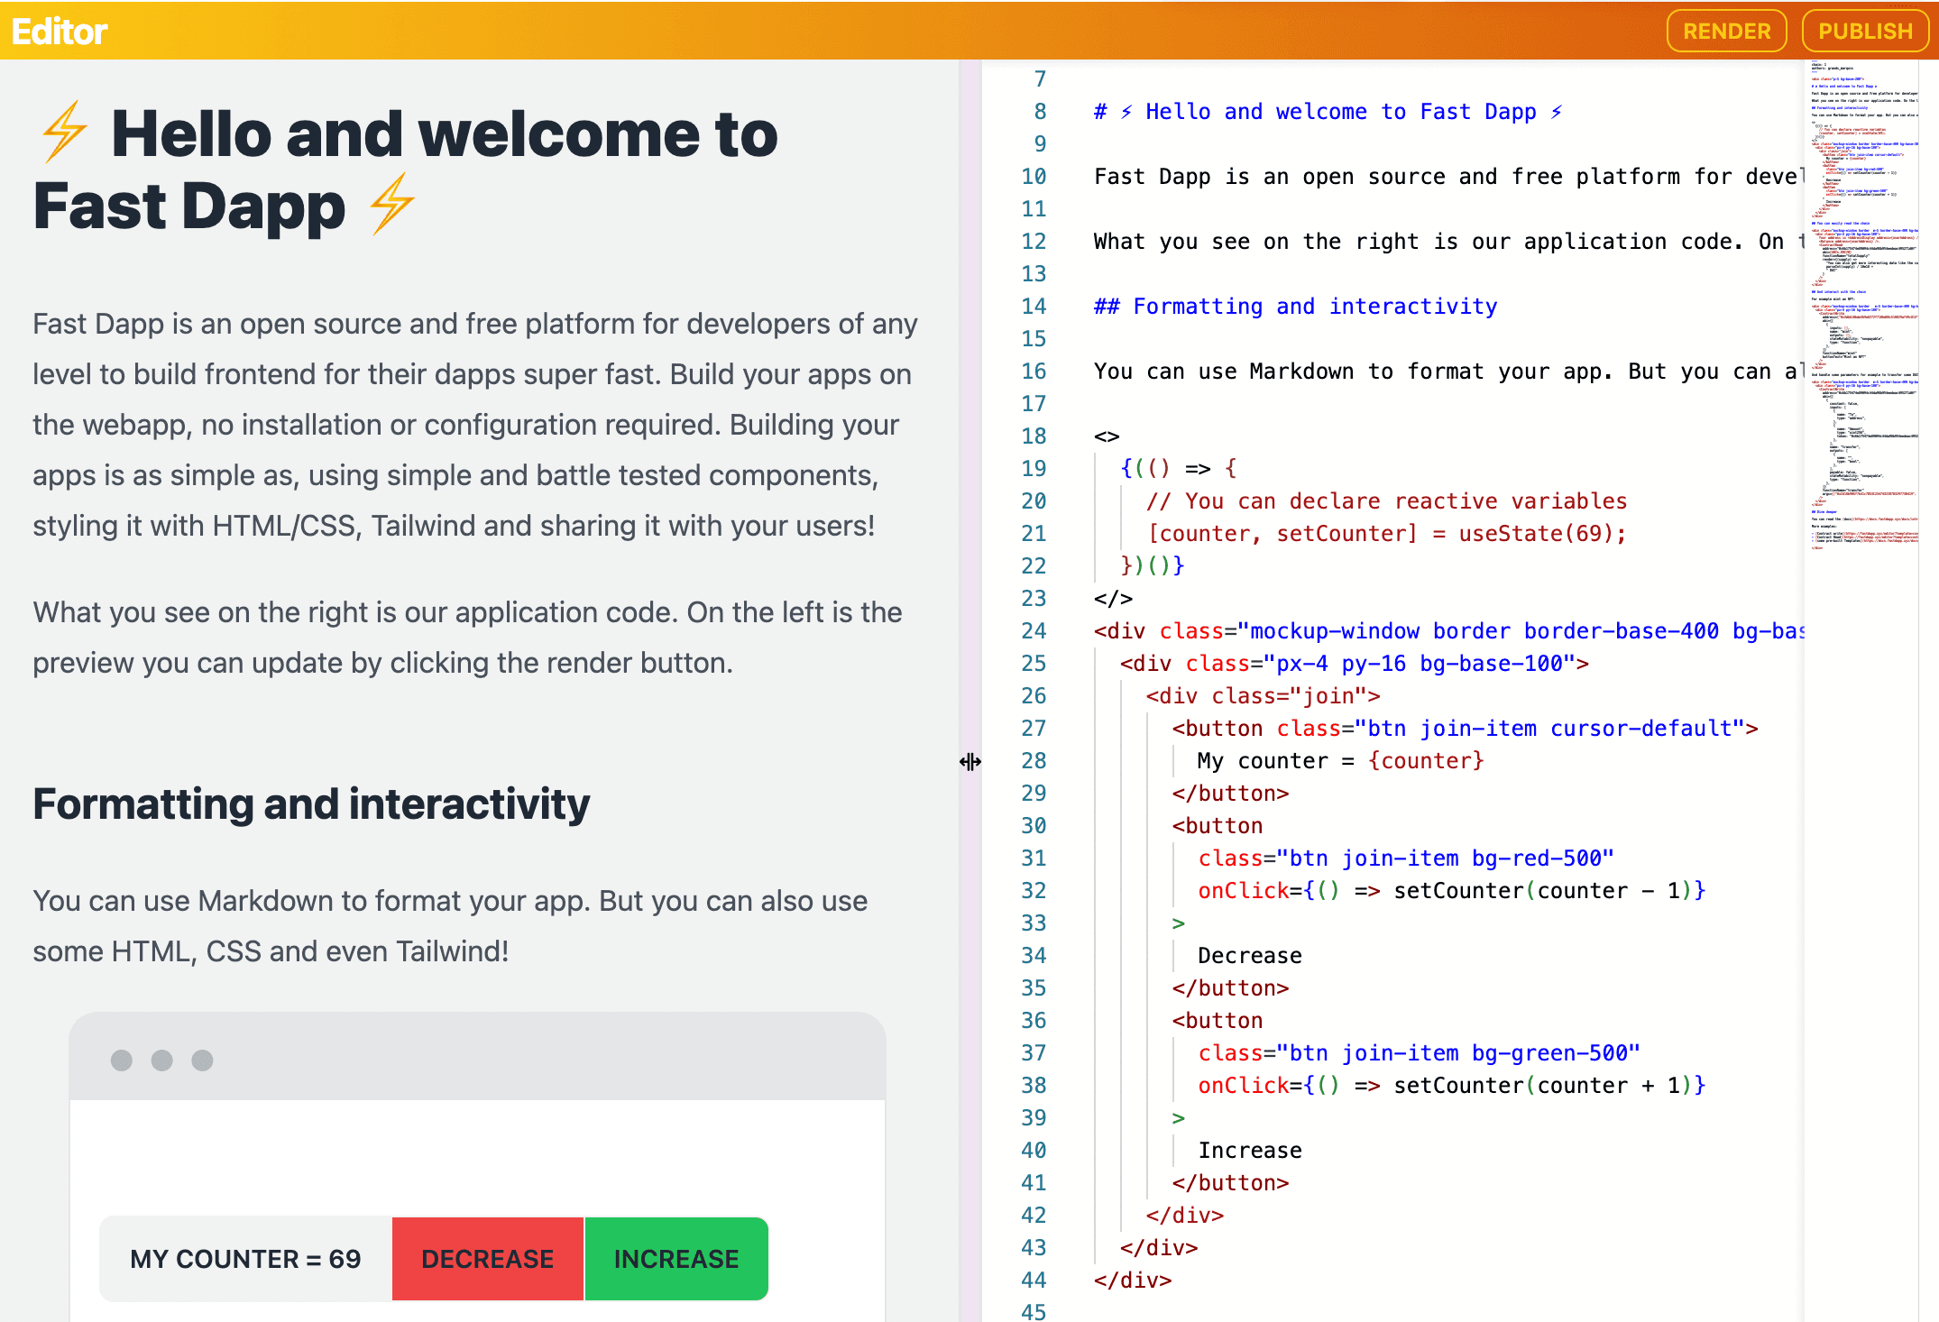1939x1322 pixels.
Task: Click the '[counter, setCounter] = useState(69);' line
Action: click(1386, 534)
